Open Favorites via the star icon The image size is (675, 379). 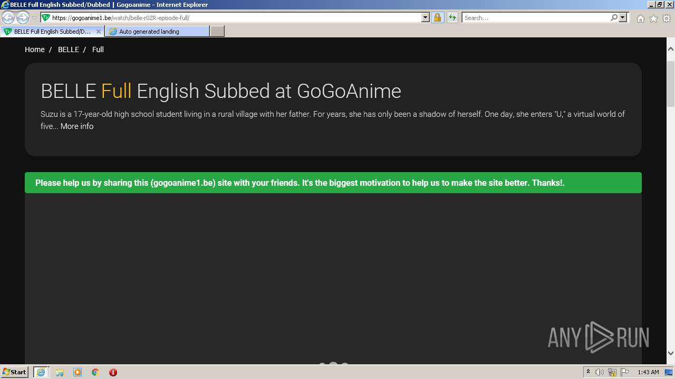pos(653,18)
